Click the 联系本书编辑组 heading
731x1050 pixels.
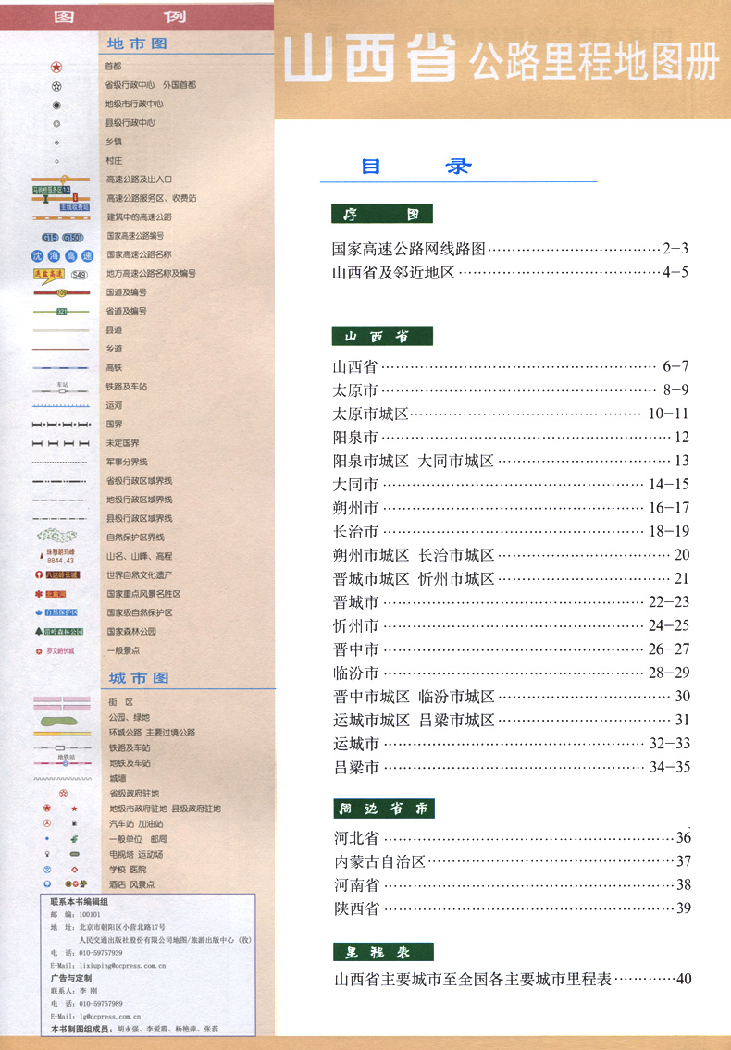pos(79,902)
